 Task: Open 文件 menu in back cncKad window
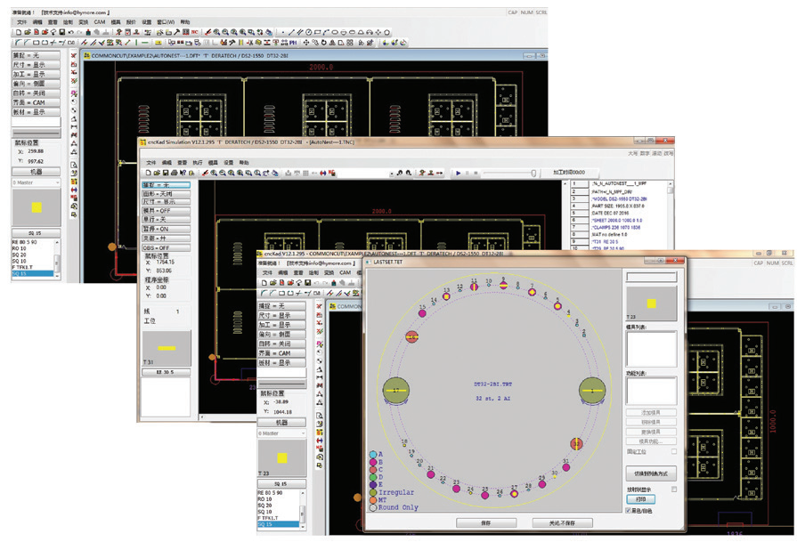[22, 22]
